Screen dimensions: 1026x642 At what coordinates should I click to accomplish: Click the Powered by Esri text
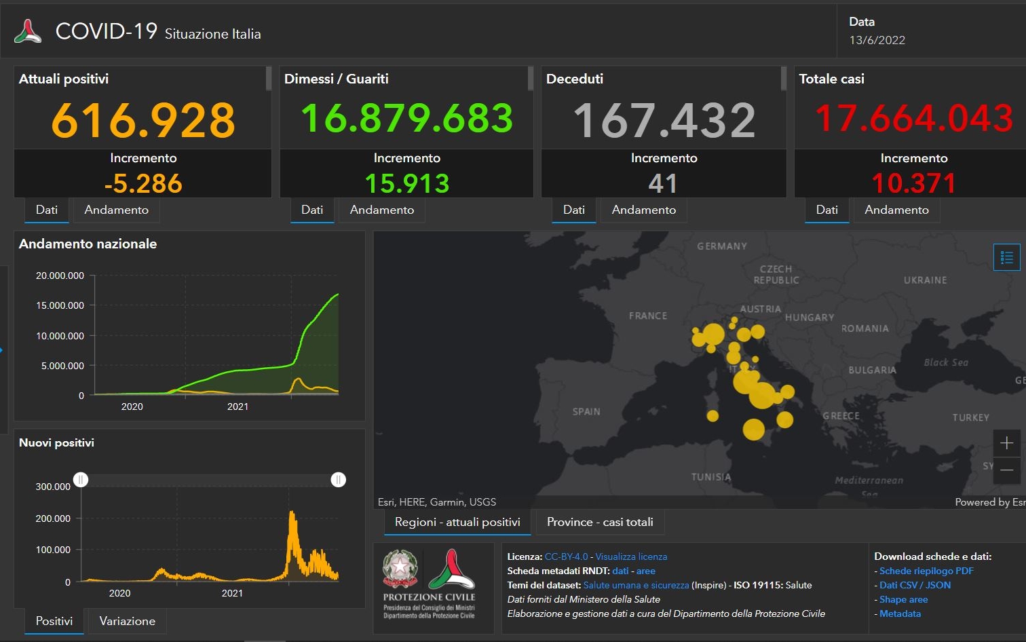point(990,502)
